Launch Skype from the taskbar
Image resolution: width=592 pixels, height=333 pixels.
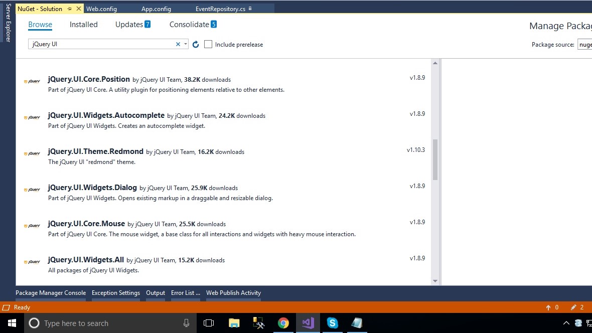[332, 323]
